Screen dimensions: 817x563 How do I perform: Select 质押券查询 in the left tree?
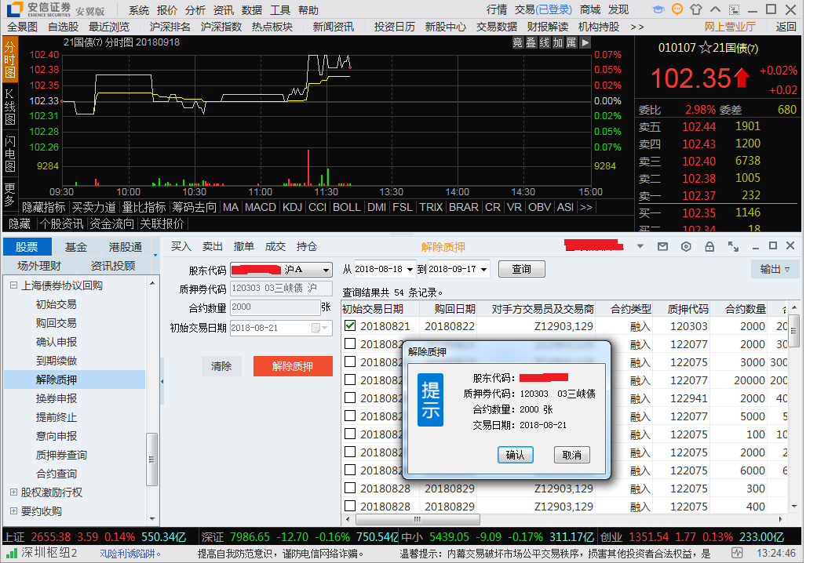click(x=61, y=455)
